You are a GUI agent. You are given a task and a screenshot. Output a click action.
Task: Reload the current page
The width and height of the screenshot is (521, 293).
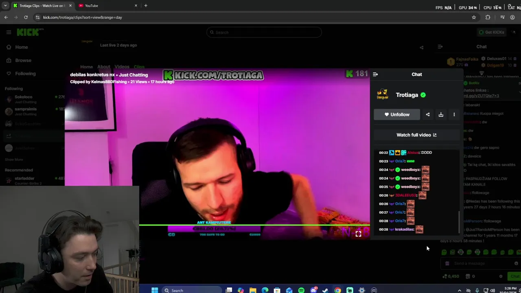[26, 17]
